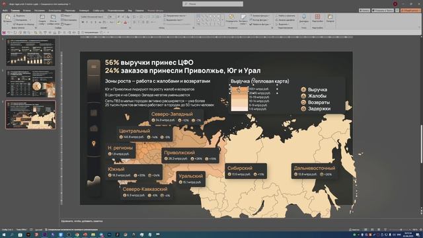Click the orange Share button at top right
The height and width of the screenshot is (238, 423).
coord(410,11)
